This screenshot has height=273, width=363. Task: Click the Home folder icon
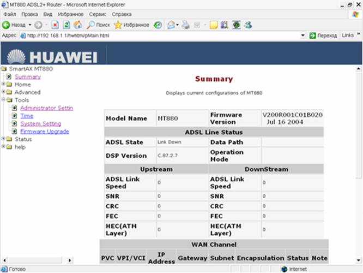9,85
